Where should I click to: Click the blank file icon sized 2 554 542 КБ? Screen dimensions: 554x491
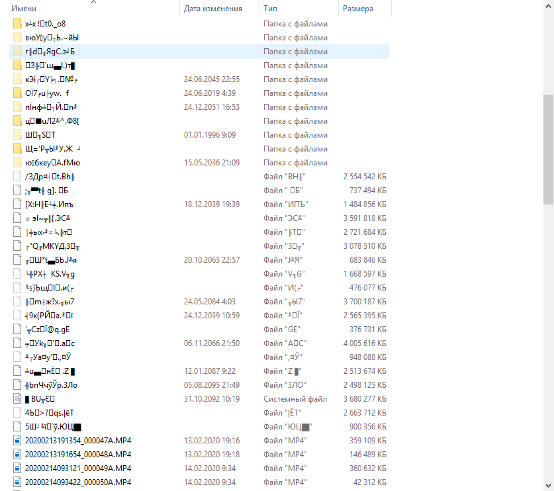pos(18,176)
